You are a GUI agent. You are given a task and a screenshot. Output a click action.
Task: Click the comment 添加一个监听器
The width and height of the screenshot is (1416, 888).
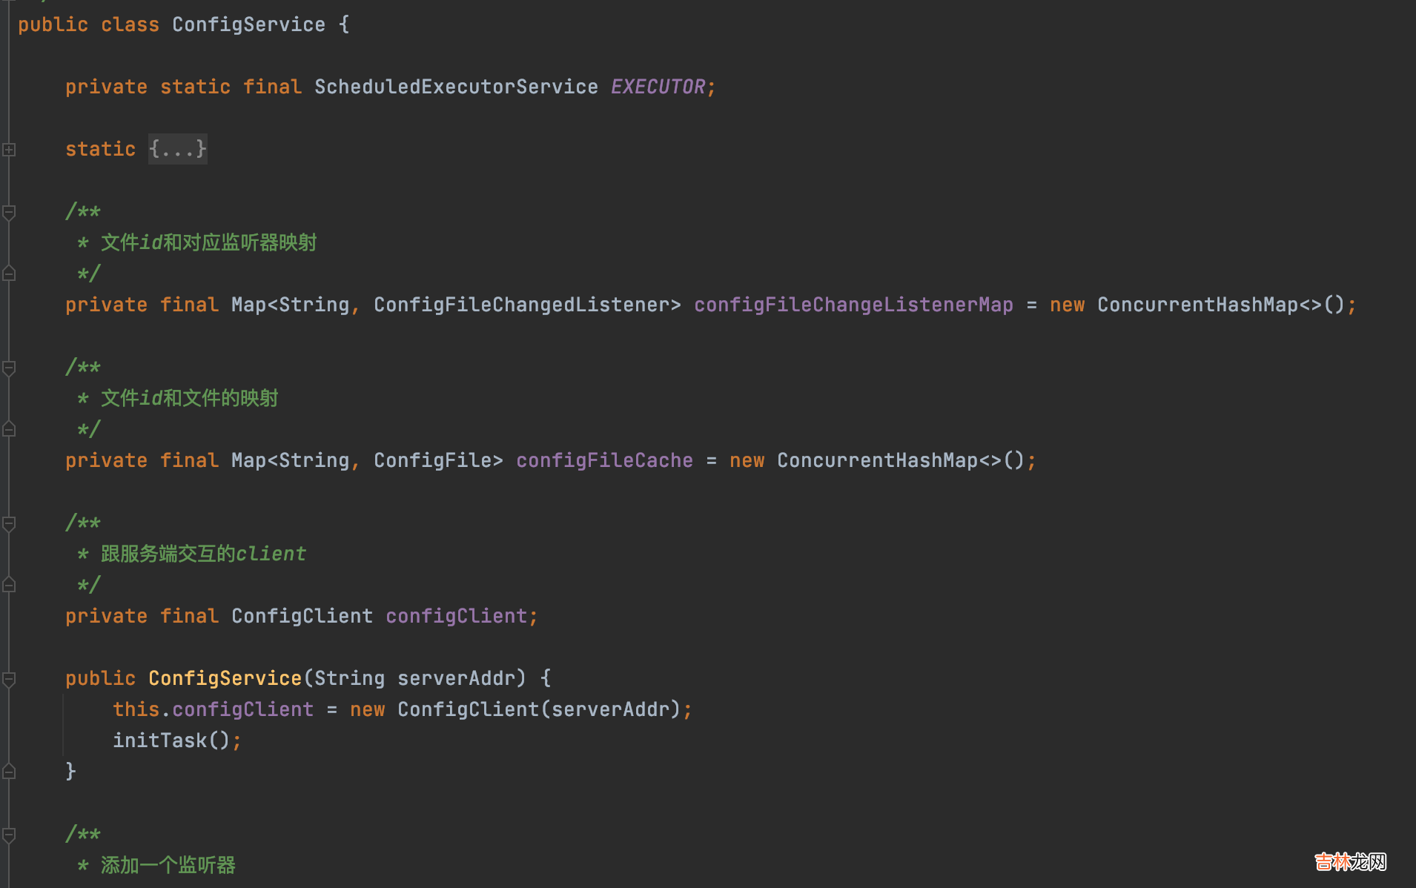tap(168, 865)
